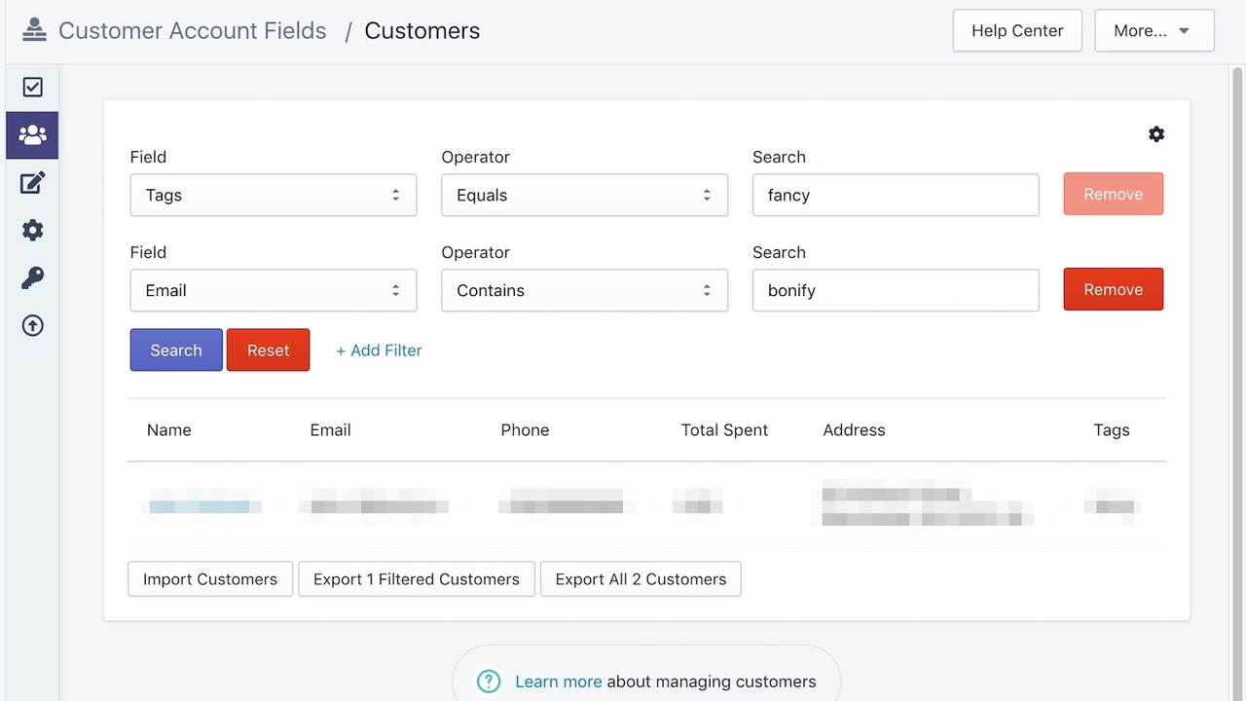Click Export All 2 Customers

click(641, 579)
